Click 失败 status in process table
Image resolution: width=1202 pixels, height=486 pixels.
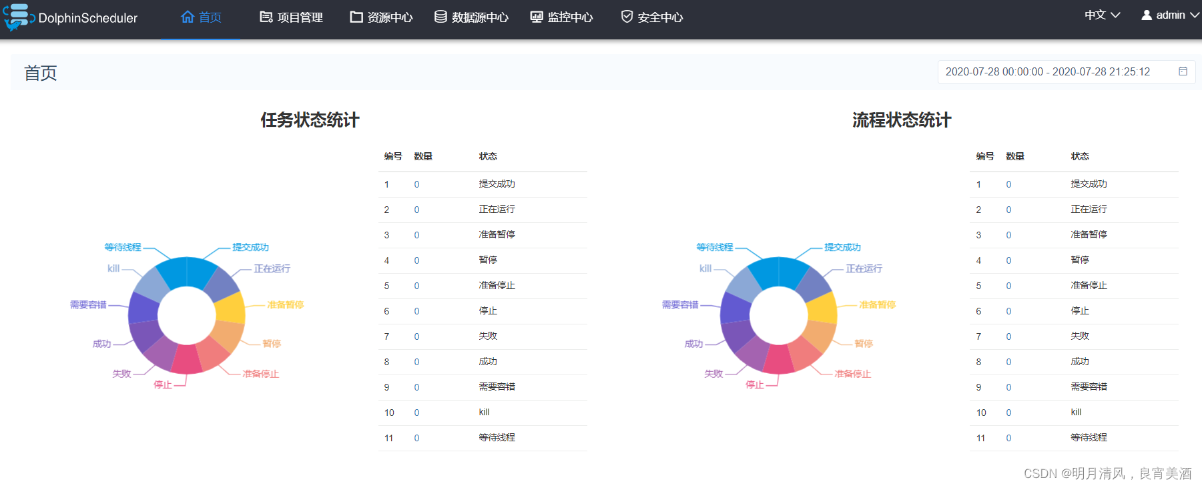coord(1080,336)
